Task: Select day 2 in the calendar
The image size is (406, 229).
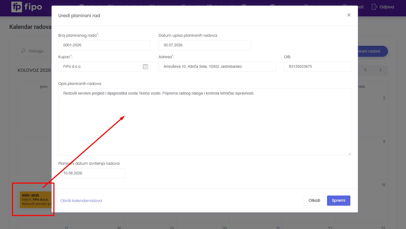Action: pyautogui.click(x=384, y=98)
